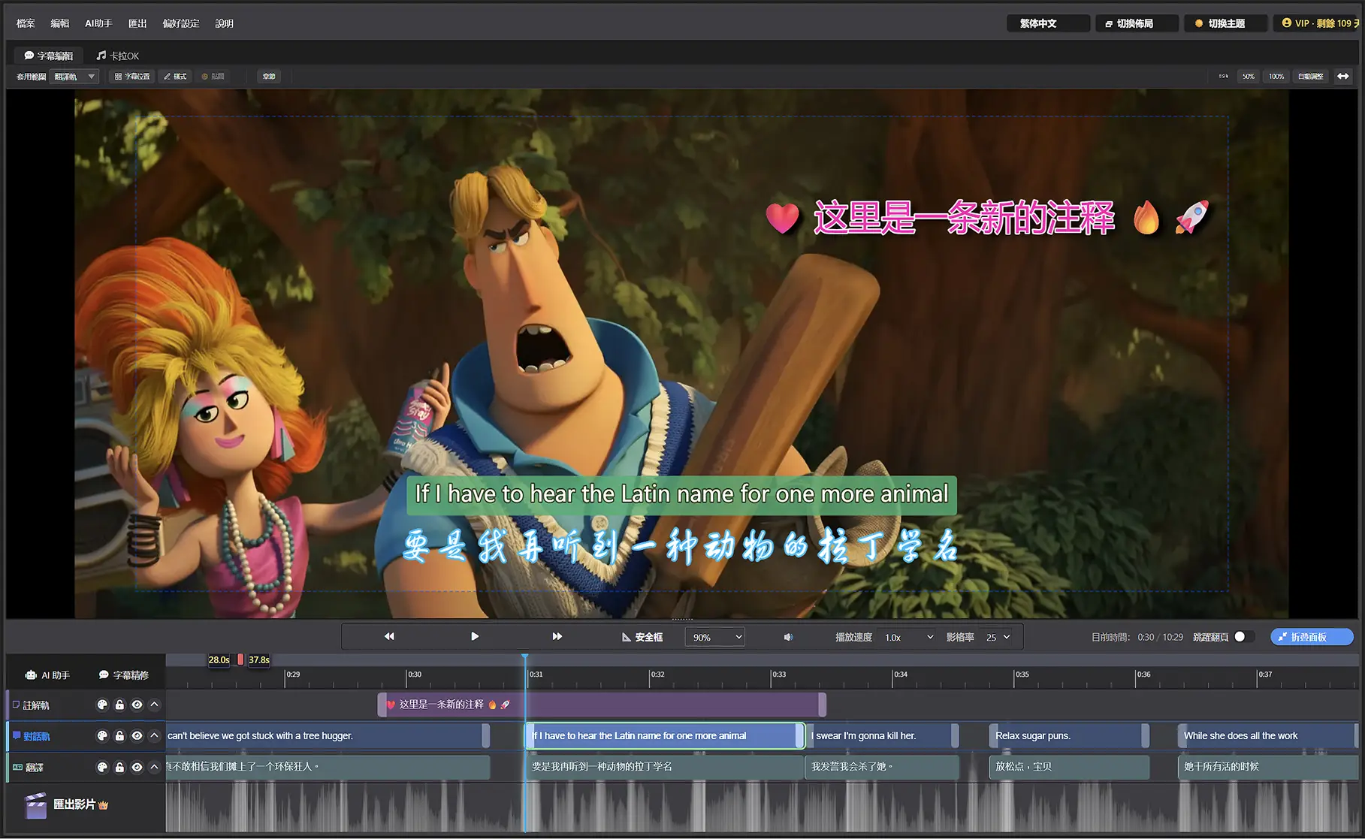Open the 檔案 menu

[x=26, y=23]
